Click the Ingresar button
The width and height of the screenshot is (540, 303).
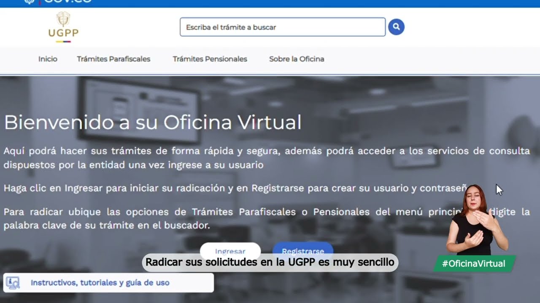coord(230,250)
